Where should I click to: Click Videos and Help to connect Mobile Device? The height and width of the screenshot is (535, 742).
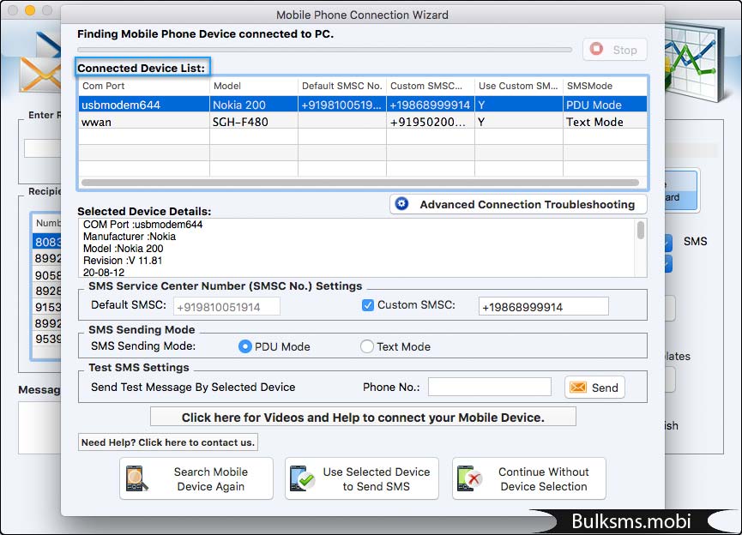(363, 418)
